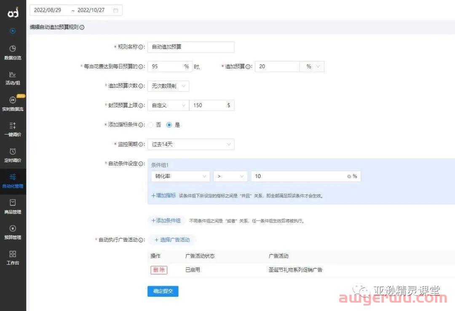
Task: Open 预算管理 in the sidebar
Action: (13, 232)
